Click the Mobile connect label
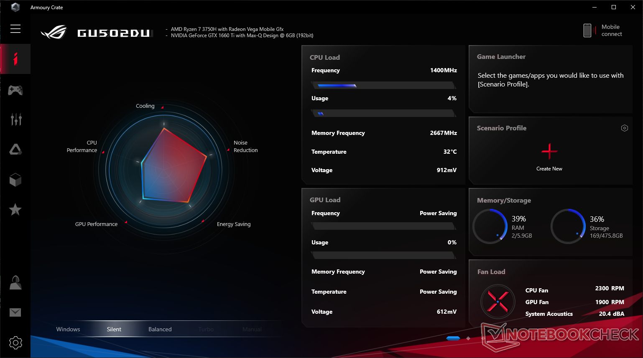This screenshot has height=358, width=643. [x=612, y=30]
